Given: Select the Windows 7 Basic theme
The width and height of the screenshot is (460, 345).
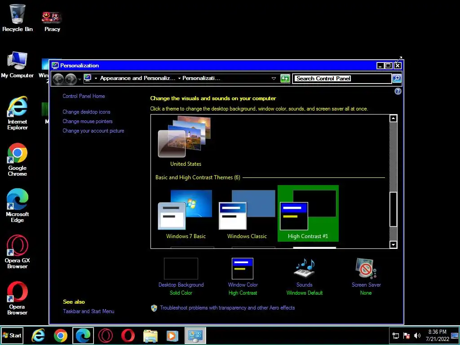Looking at the screenshot, I should pos(186,214).
